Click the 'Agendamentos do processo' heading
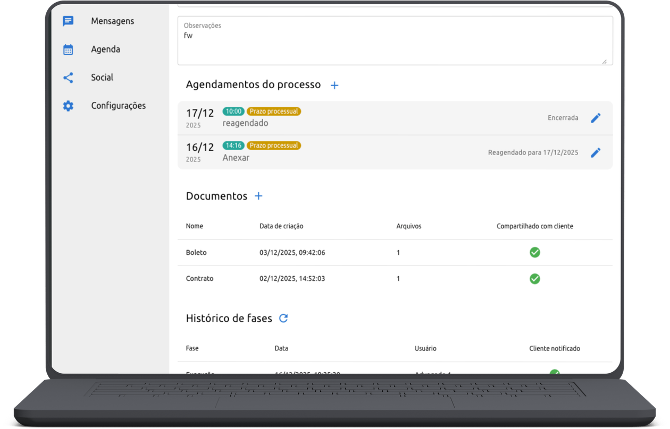 [253, 84]
